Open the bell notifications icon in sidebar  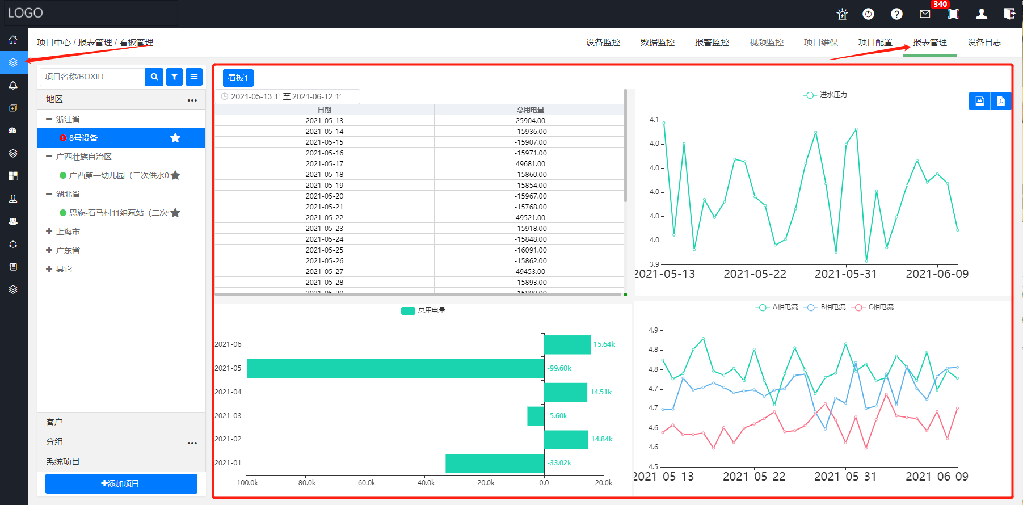click(x=13, y=85)
